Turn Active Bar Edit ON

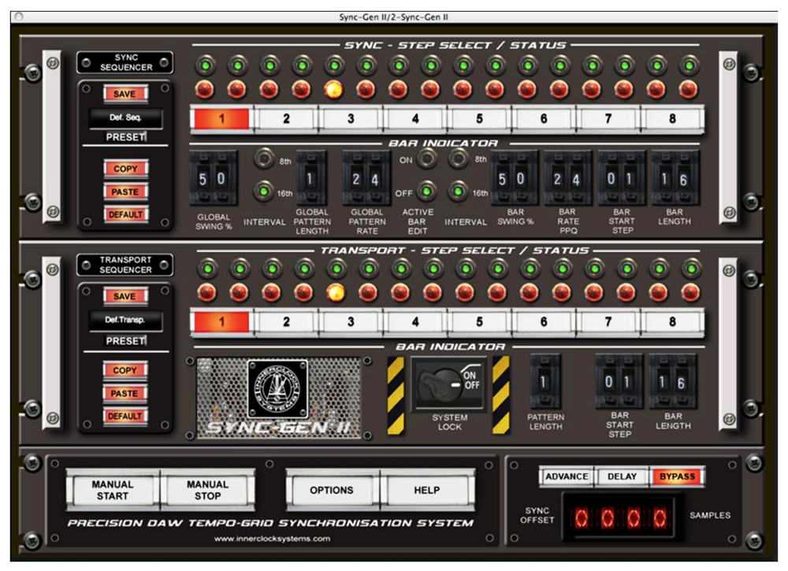click(x=426, y=158)
